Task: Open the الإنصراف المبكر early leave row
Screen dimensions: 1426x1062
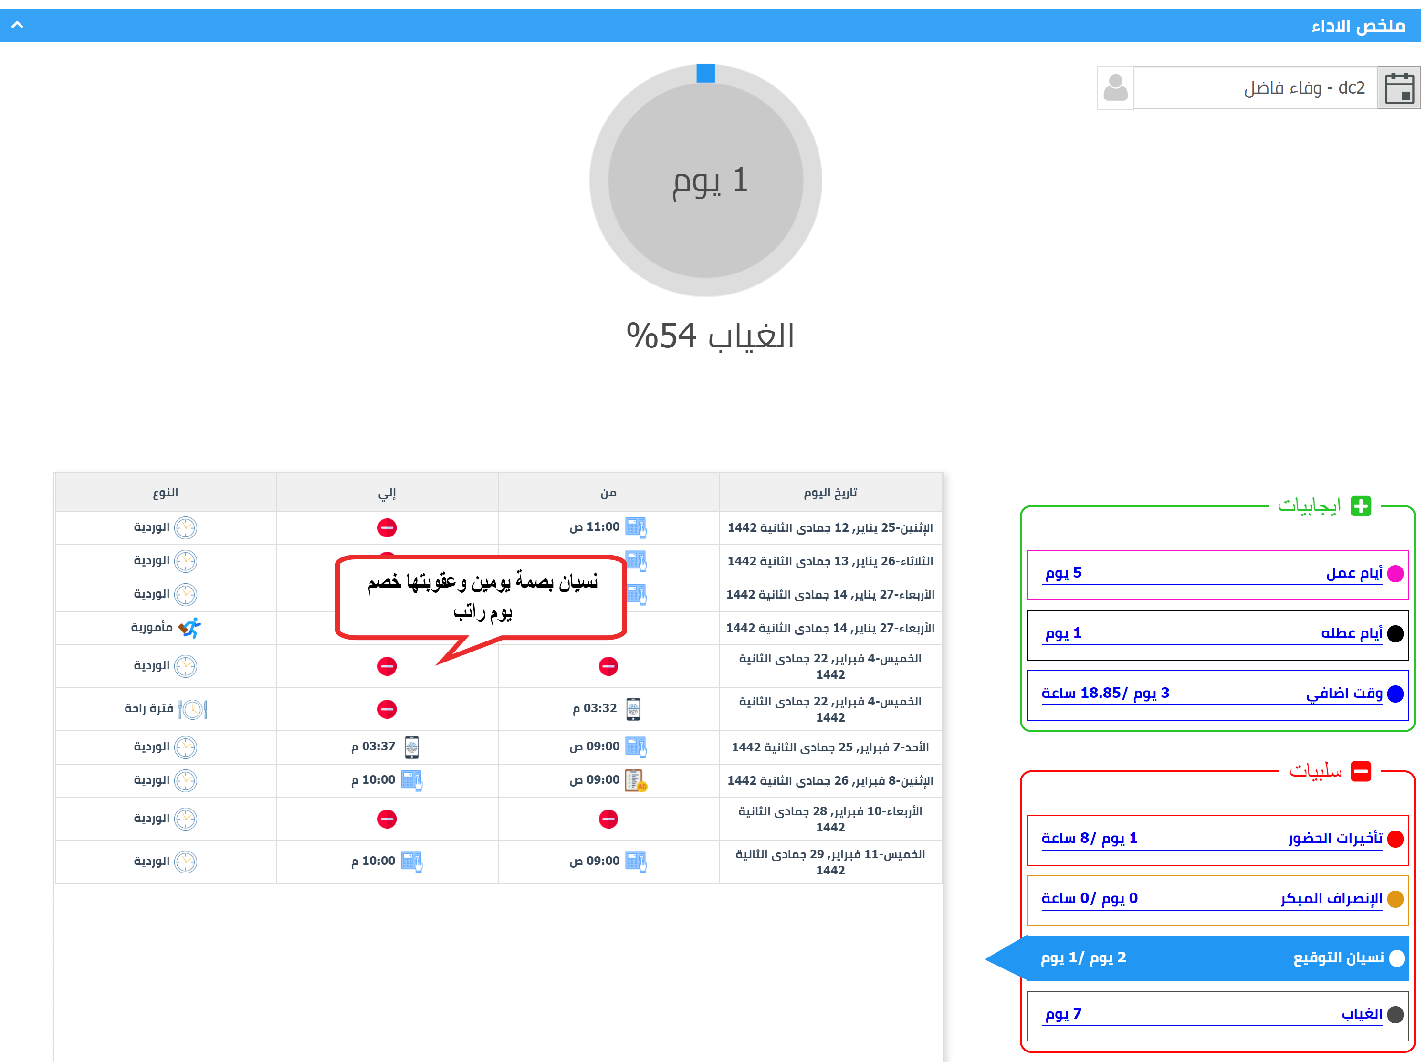Action: pyautogui.click(x=1217, y=900)
